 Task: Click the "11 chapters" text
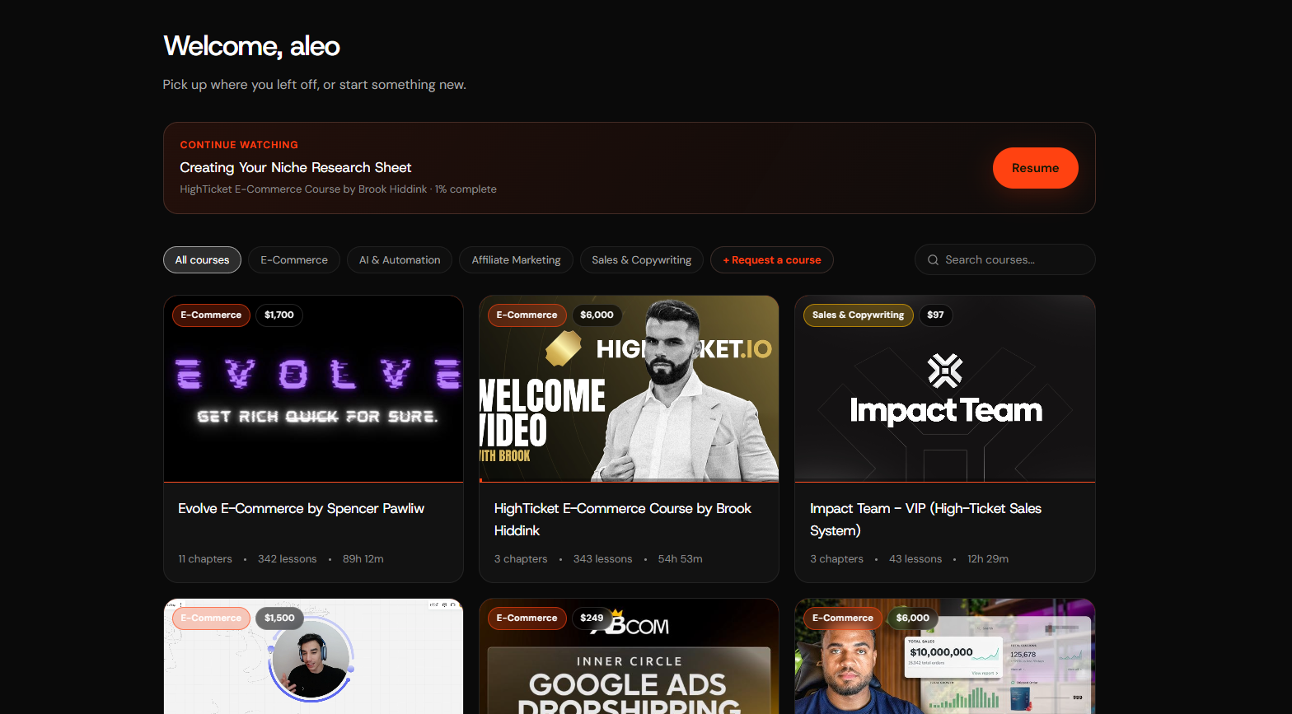[205, 559]
